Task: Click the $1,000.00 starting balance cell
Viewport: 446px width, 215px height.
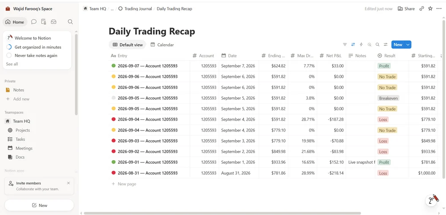Action: [x=423, y=173]
